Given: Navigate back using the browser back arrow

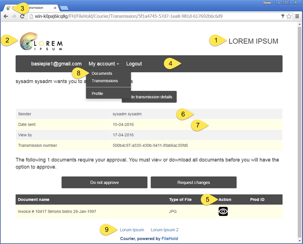Looking at the screenshot, I should pyautogui.click(x=6, y=17).
